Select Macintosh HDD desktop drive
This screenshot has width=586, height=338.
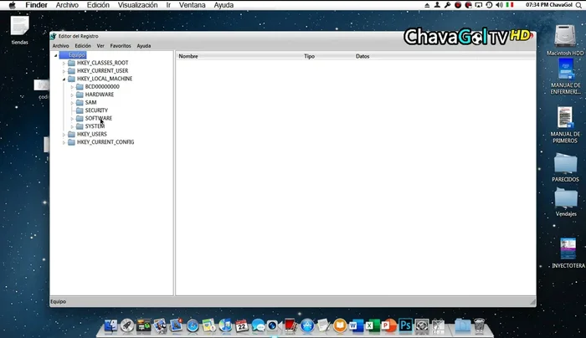[565, 40]
